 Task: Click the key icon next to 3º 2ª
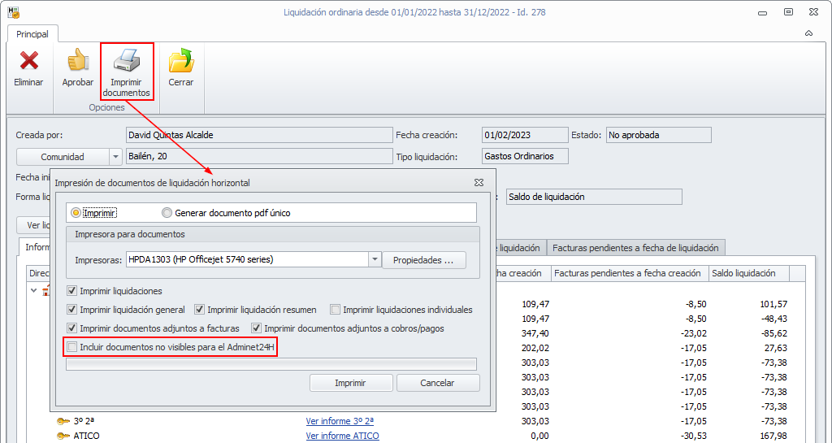[63, 421]
